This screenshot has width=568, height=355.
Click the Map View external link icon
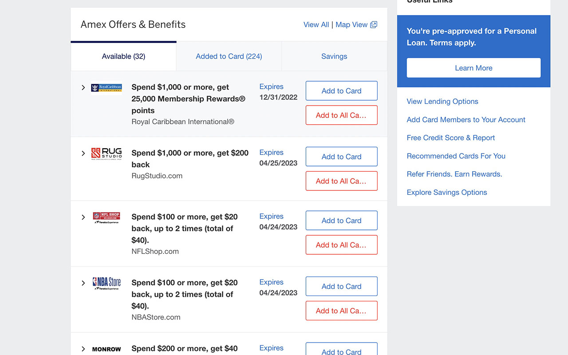click(x=374, y=24)
